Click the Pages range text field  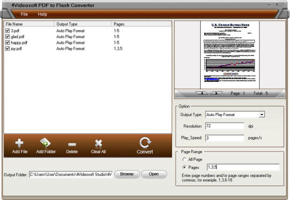[243, 167]
